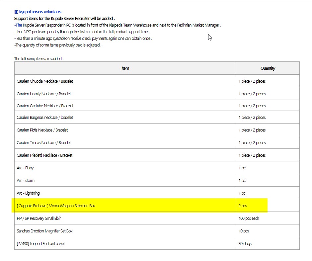Click the Caralien Friedetti Necklace / Bracelet item
This screenshot has width=312, height=261.
tap(44, 155)
